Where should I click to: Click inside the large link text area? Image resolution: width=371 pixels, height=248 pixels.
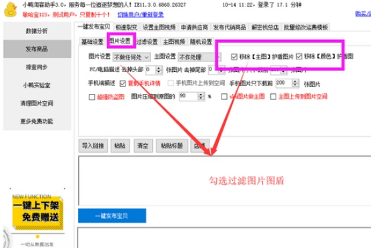[225, 181]
